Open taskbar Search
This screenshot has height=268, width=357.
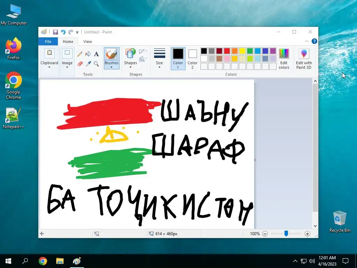pos(25,261)
